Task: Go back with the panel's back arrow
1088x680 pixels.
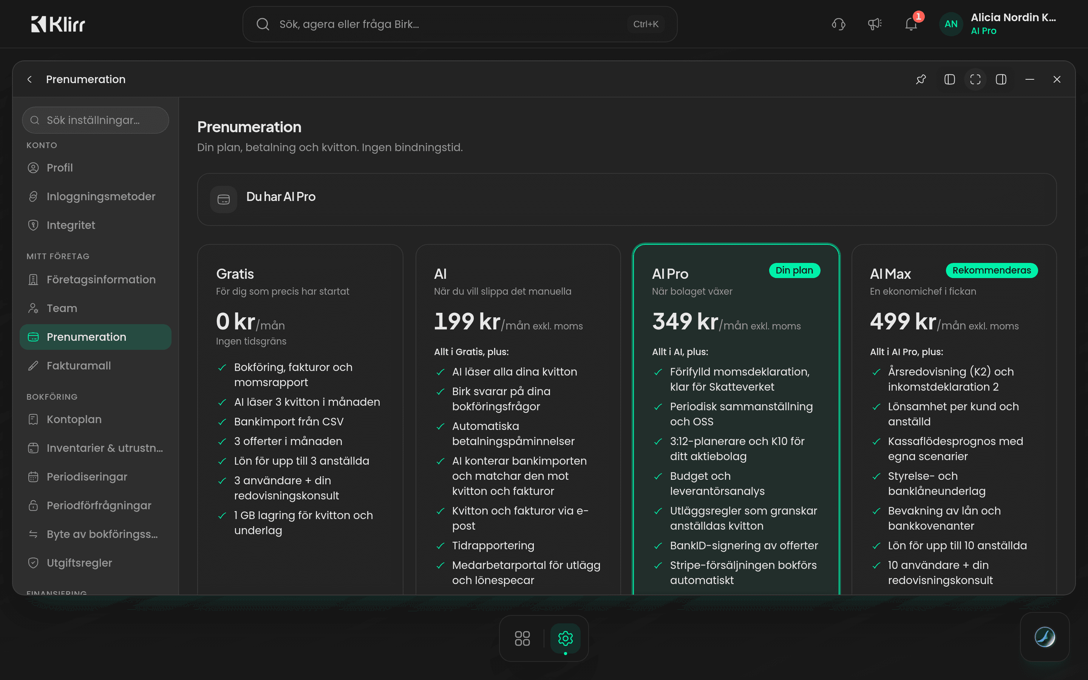Action: point(30,79)
